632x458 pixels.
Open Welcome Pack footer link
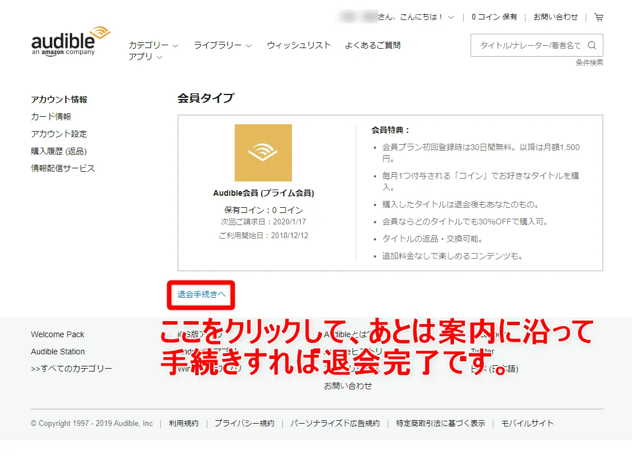click(58, 335)
